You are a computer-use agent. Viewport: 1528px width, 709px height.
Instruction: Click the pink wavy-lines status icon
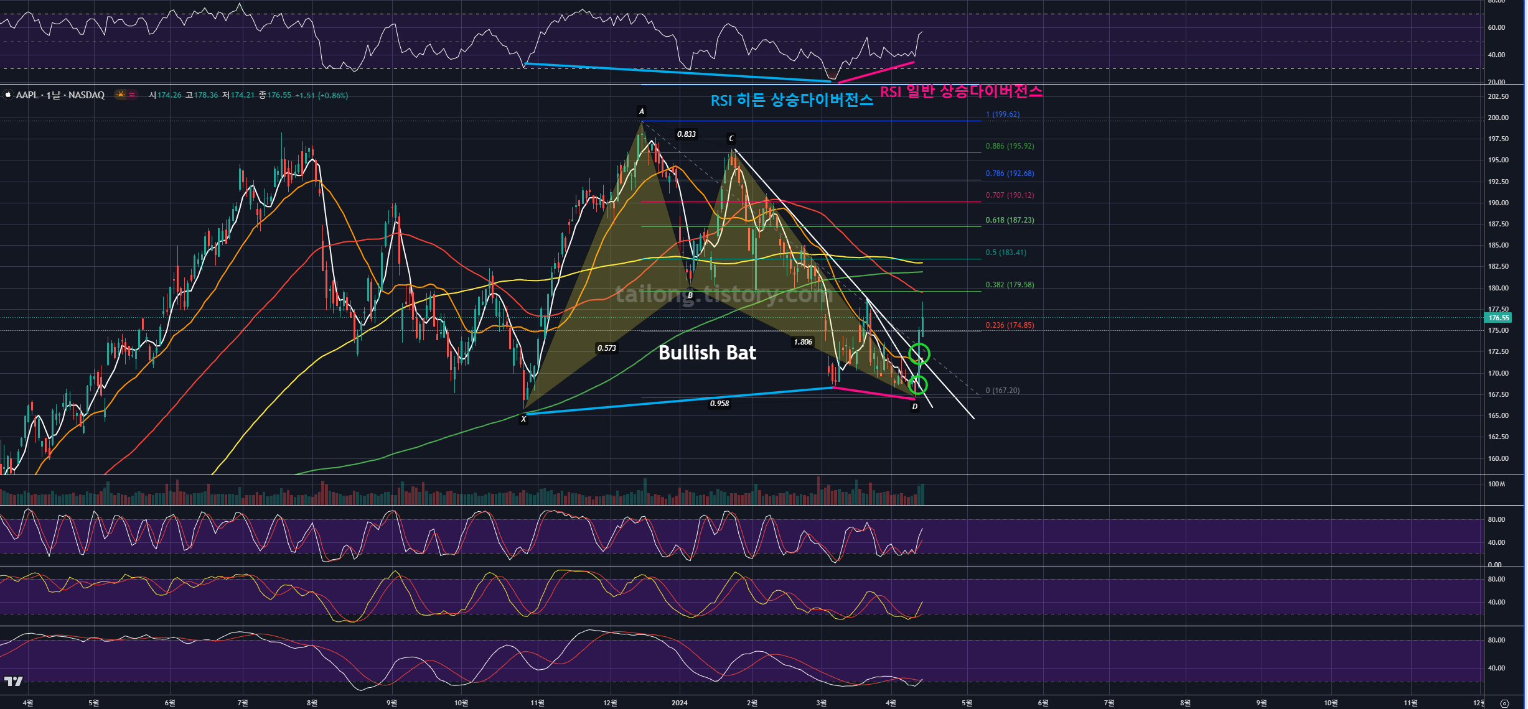click(x=132, y=95)
